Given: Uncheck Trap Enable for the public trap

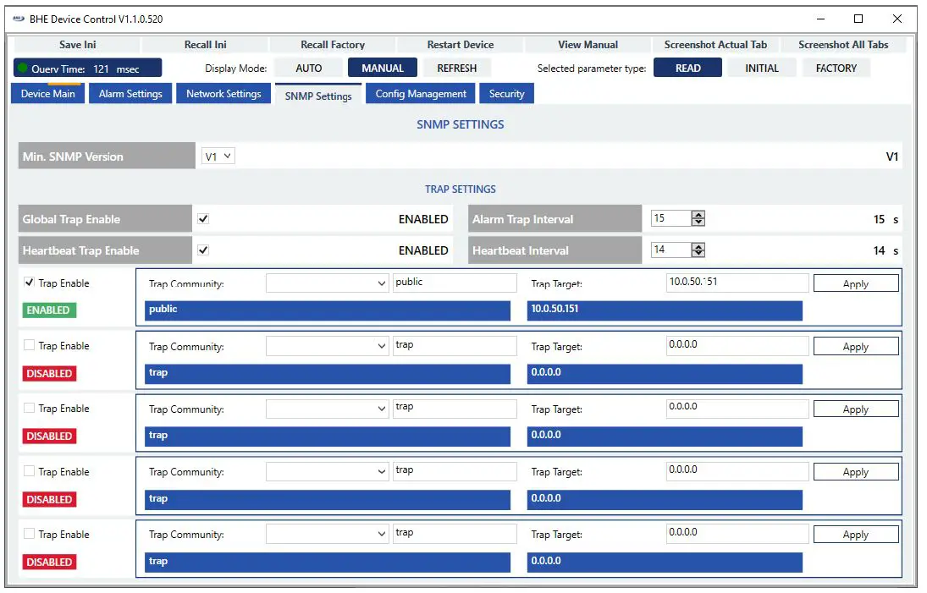Looking at the screenshot, I should [29, 283].
